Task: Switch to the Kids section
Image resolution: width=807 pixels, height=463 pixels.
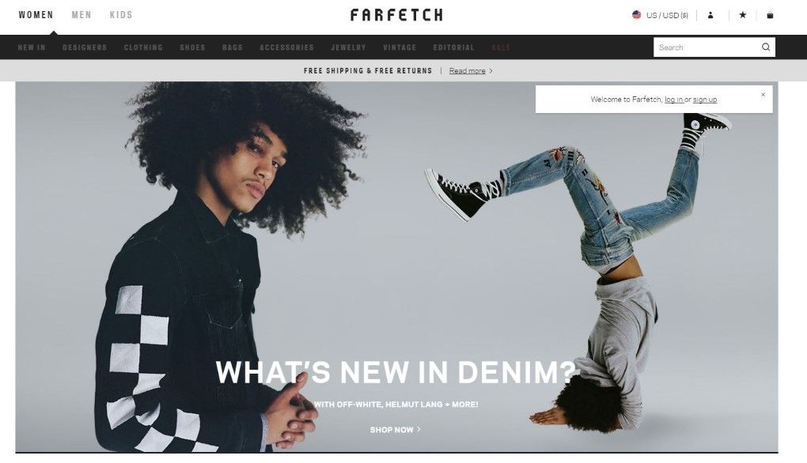Action: (x=121, y=15)
